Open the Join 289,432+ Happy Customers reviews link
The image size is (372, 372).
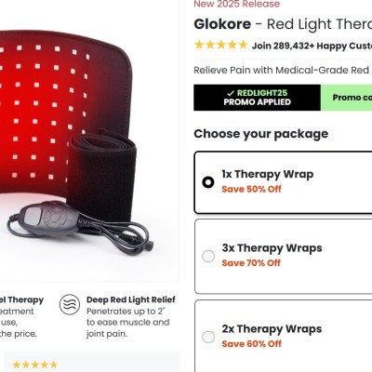[312, 46]
